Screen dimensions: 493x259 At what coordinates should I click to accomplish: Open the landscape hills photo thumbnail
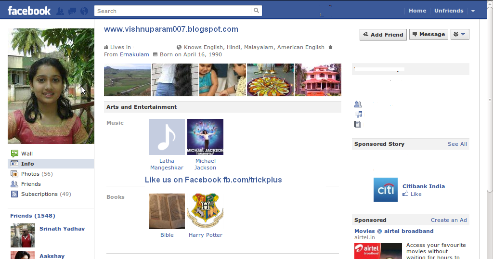click(x=127, y=80)
